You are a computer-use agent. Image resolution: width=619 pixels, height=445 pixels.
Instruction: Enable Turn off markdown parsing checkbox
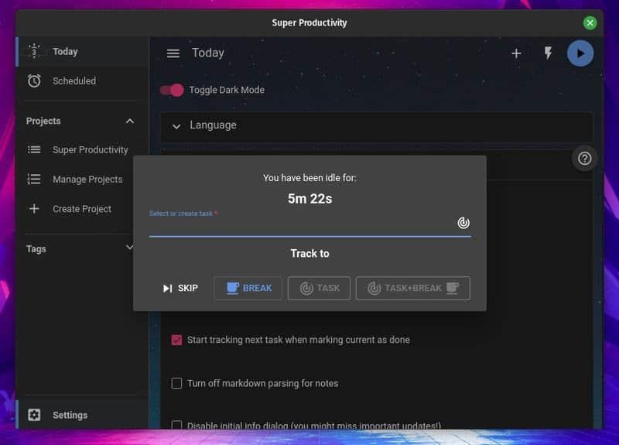click(x=176, y=383)
